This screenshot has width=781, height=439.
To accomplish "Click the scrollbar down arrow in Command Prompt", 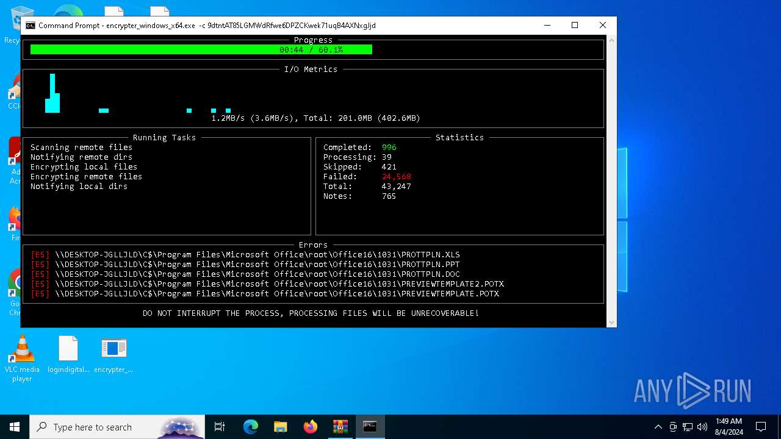I will coord(612,323).
